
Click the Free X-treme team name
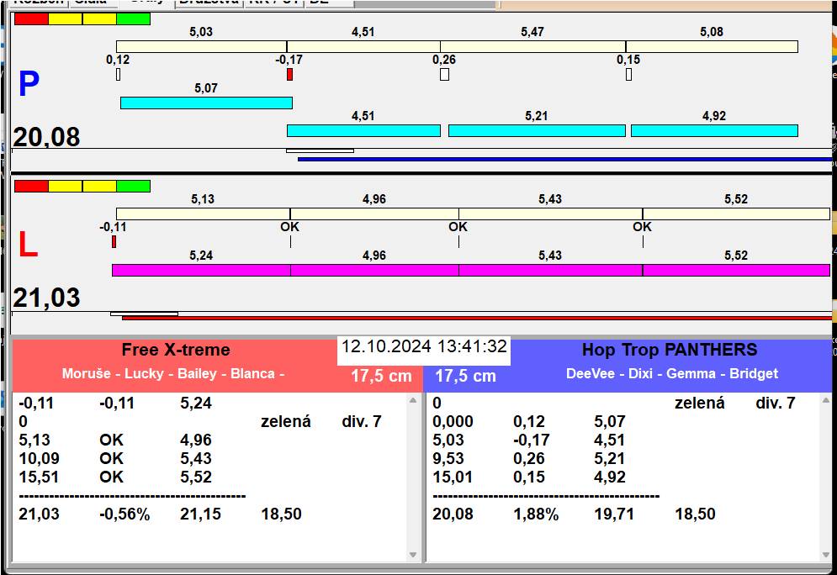point(176,350)
